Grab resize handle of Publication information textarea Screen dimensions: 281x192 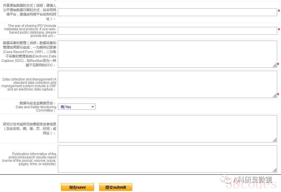(x=275, y=170)
